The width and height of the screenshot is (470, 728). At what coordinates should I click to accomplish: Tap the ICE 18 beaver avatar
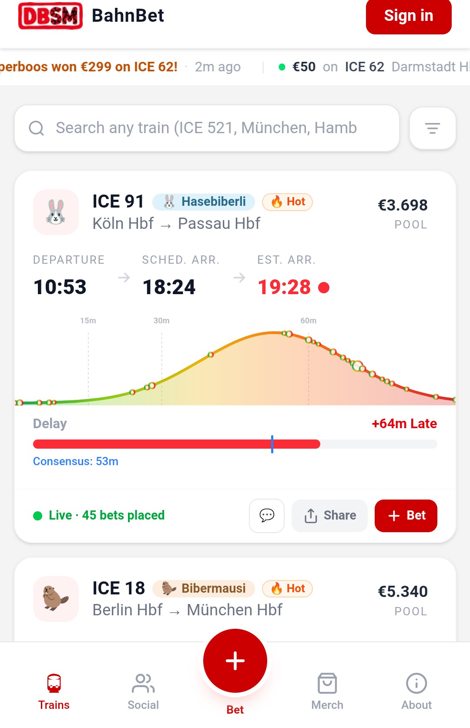pyautogui.click(x=56, y=599)
